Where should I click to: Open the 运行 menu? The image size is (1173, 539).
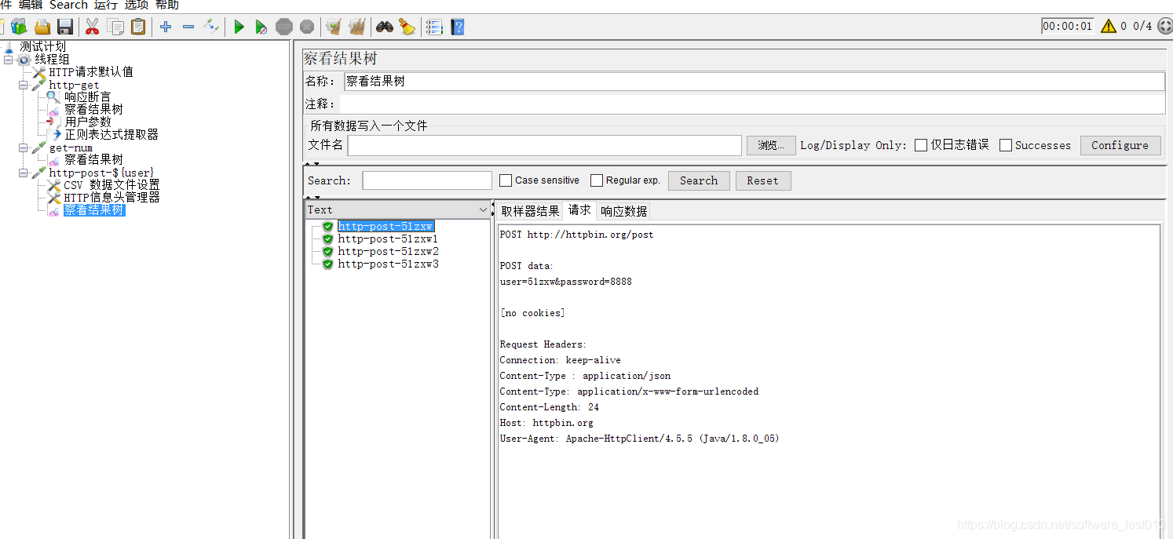(106, 5)
